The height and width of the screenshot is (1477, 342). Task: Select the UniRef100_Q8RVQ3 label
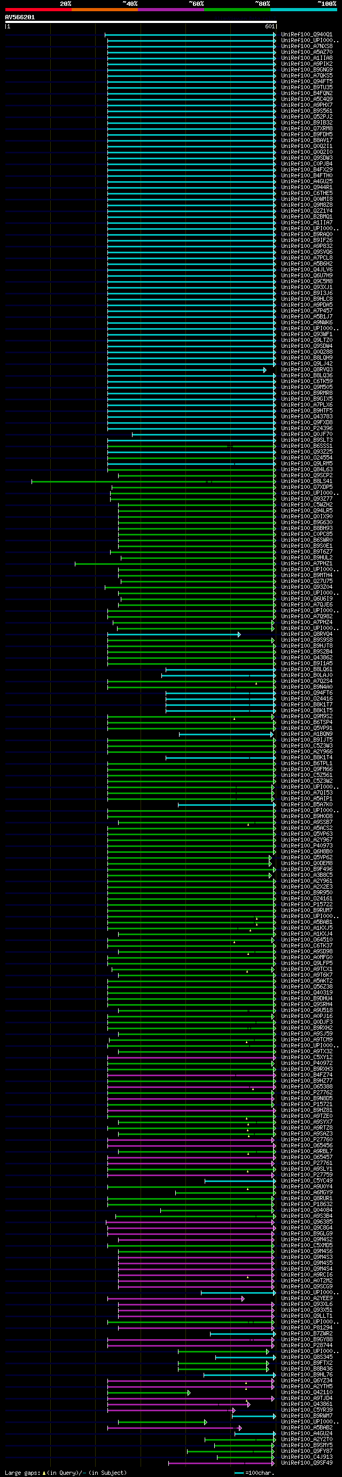click(x=306, y=370)
